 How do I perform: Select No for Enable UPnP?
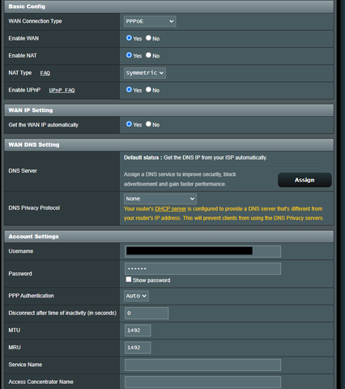148,90
